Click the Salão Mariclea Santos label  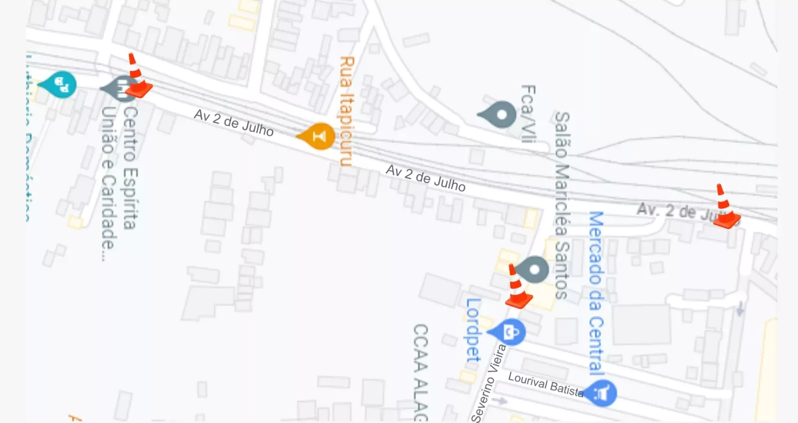562,205
